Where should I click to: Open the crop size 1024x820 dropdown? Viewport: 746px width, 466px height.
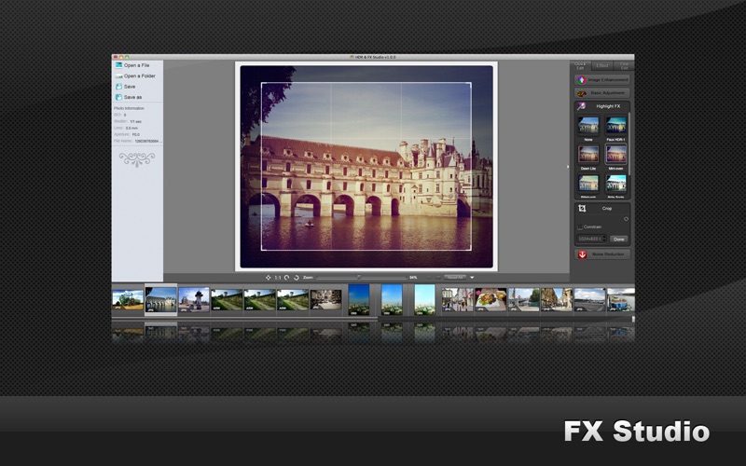point(591,239)
